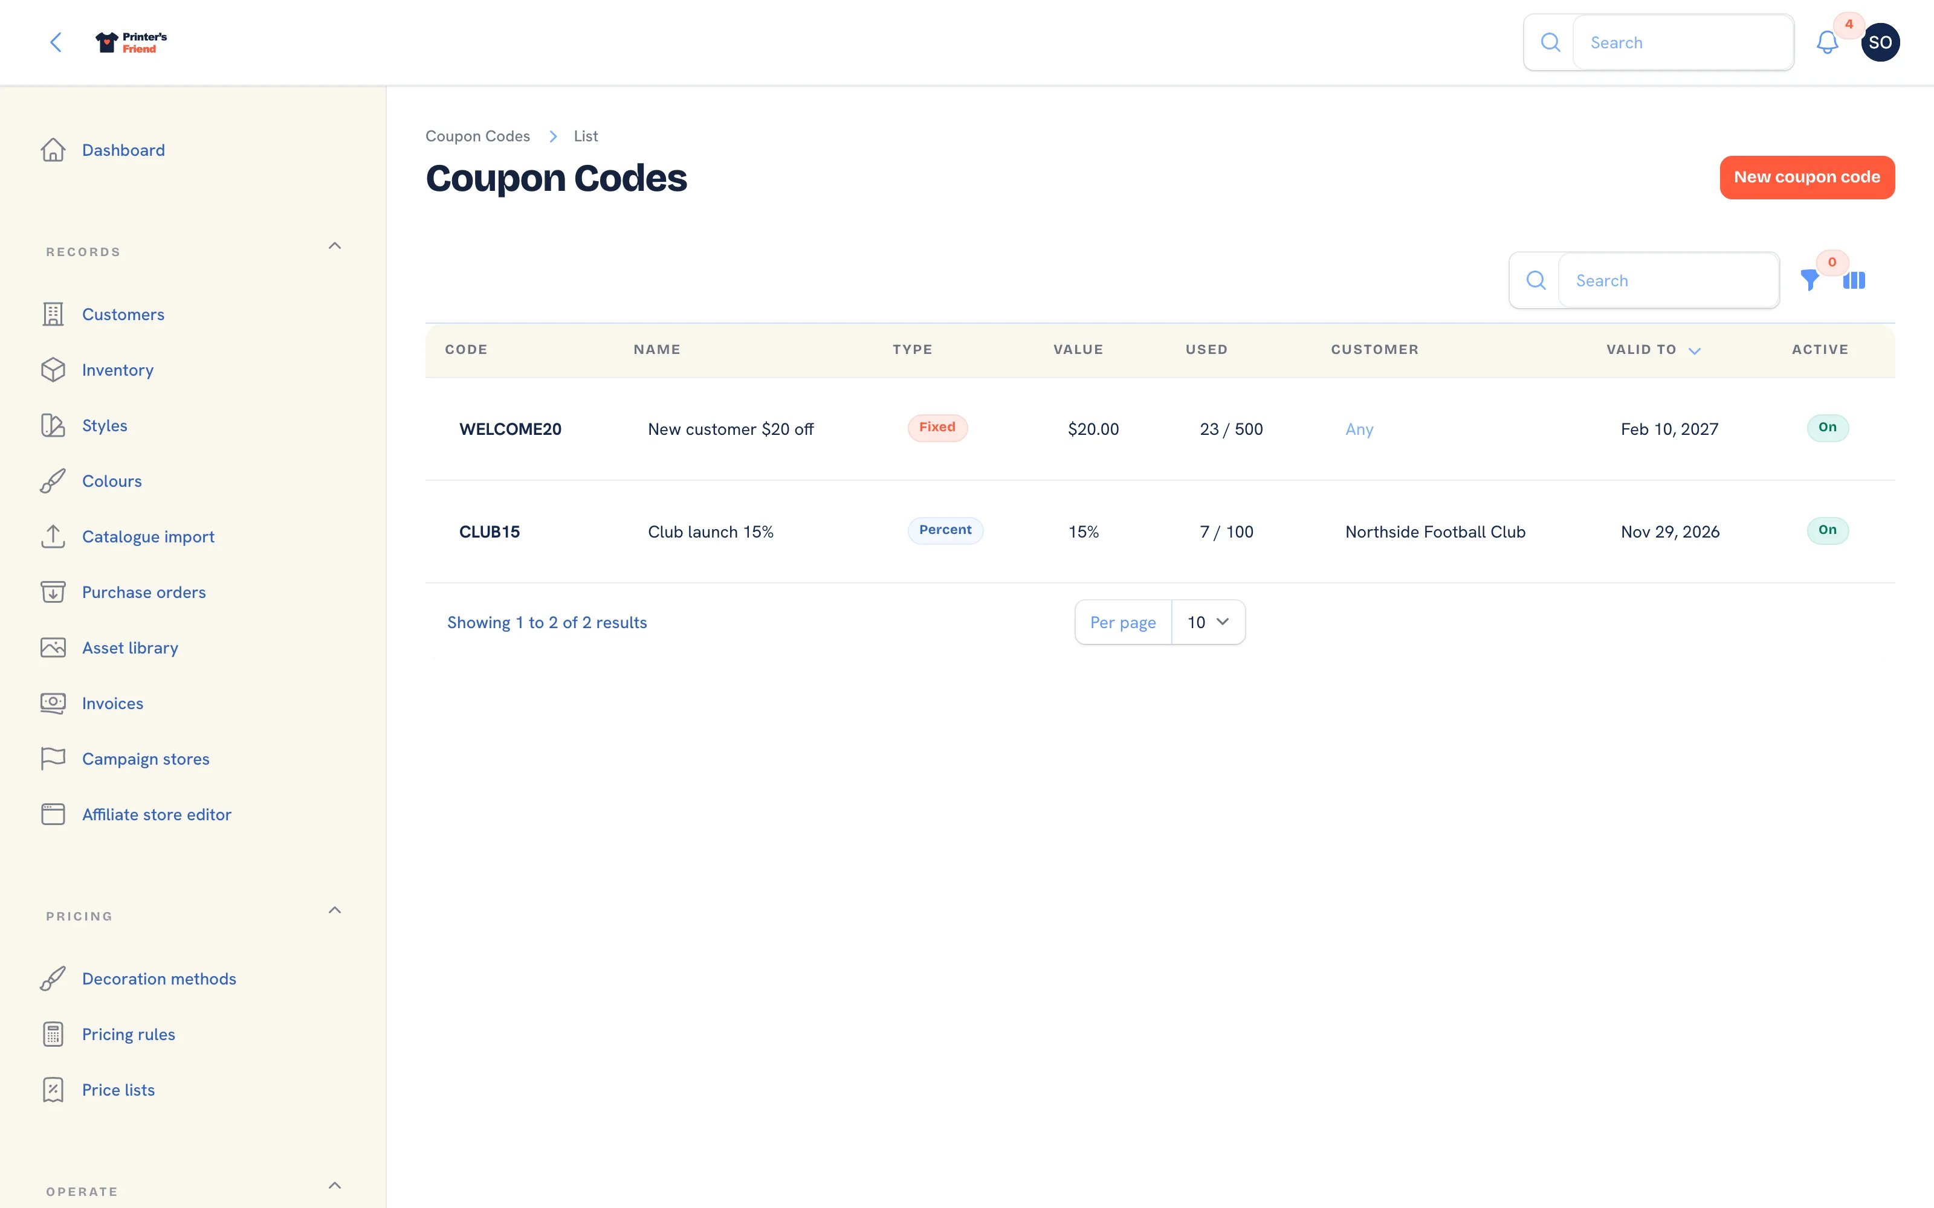Click the 15% value cell

point(1083,532)
